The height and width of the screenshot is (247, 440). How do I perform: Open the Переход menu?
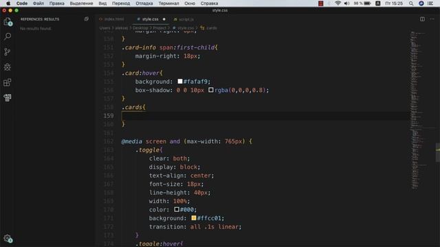121,3
